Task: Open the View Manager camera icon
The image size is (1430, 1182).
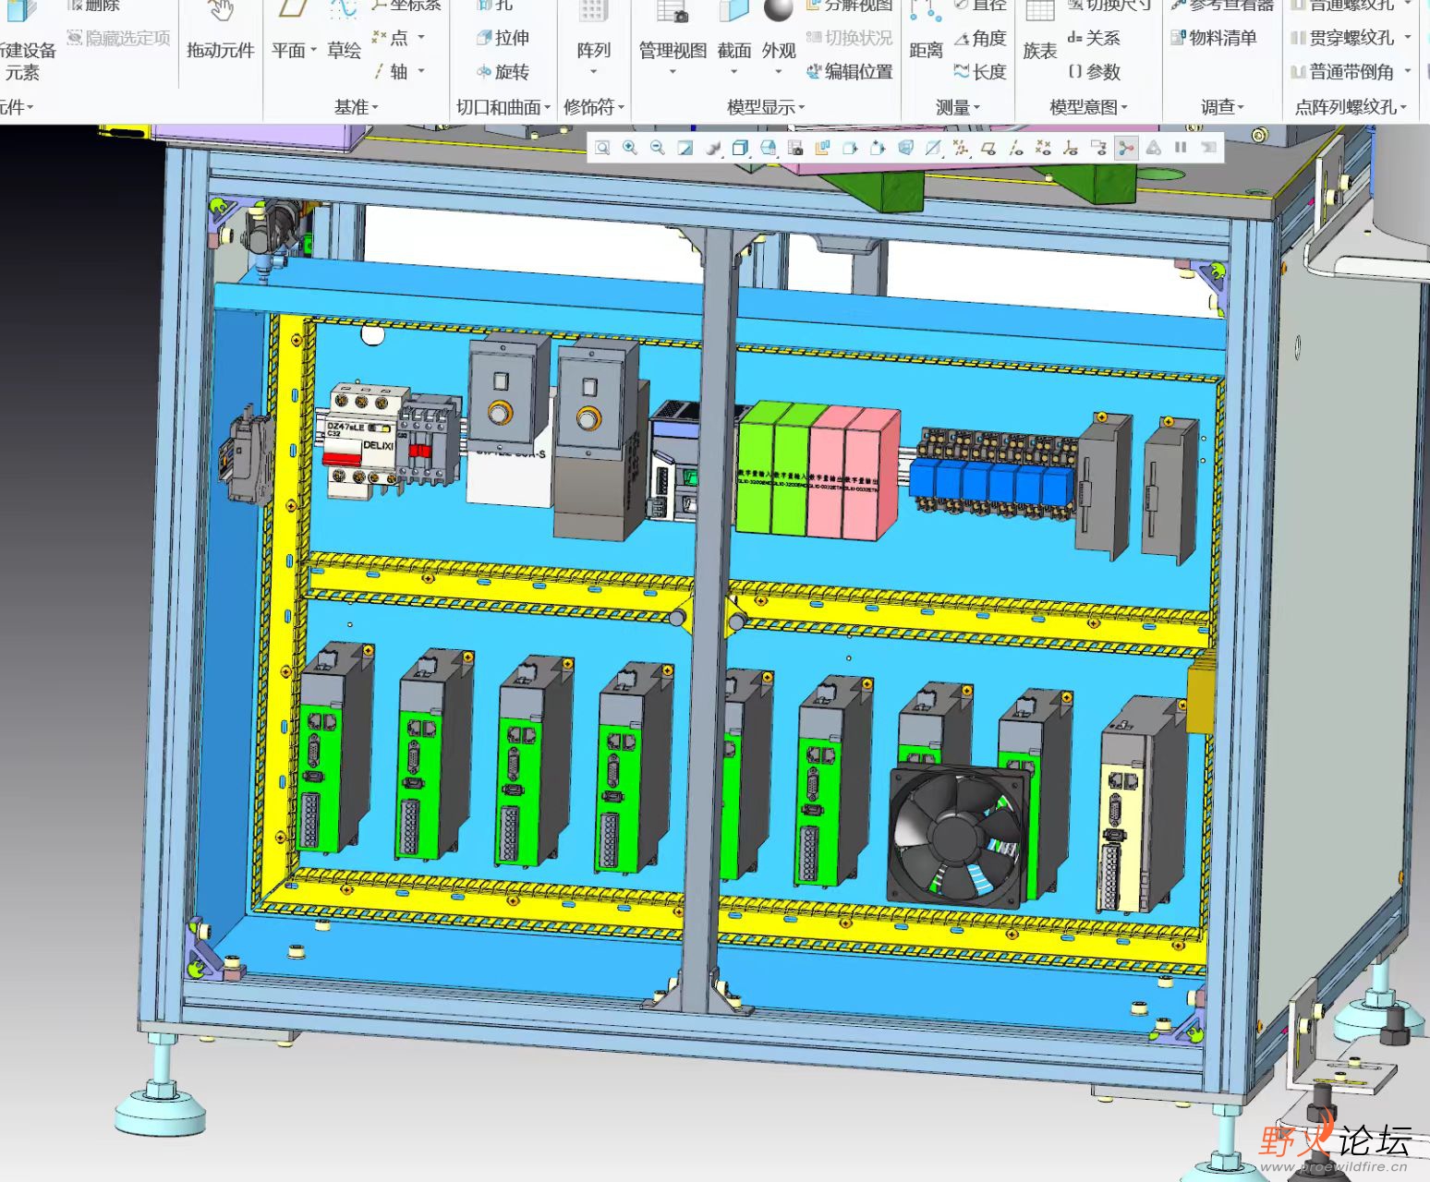Action: click(x=795, y=148)
